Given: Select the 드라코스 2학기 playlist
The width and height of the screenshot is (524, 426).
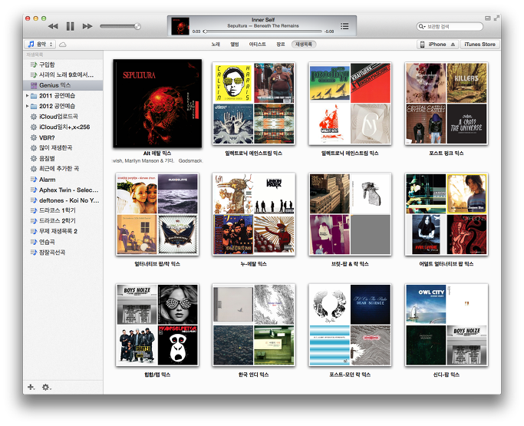Looking at the screenshot, I should tap(63, 221).
